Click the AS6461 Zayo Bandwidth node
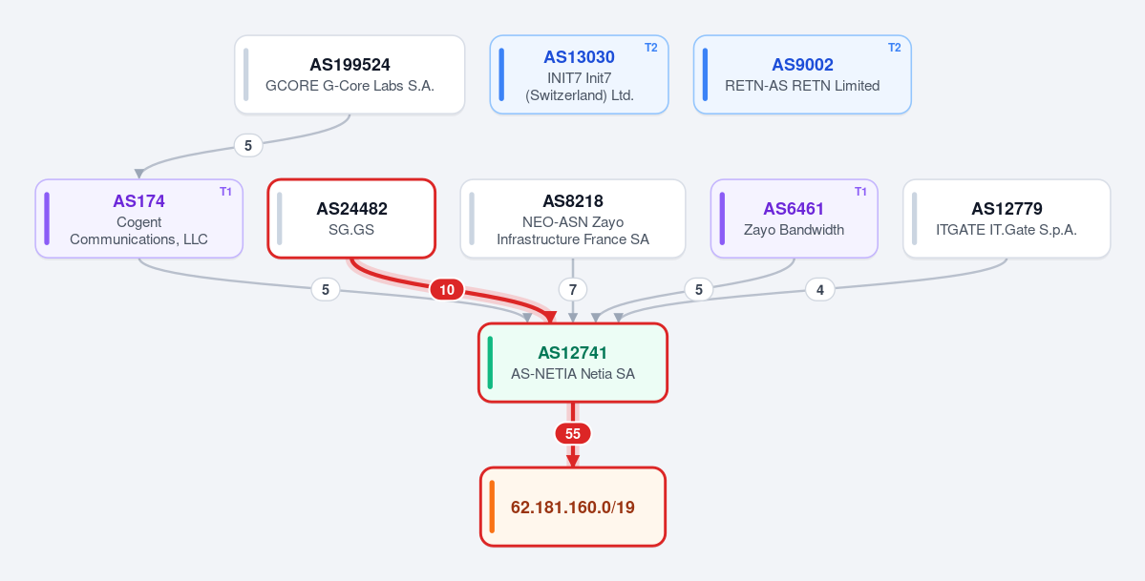The image size is (1145, 581). pyautogui.click(x=794, y=219)
